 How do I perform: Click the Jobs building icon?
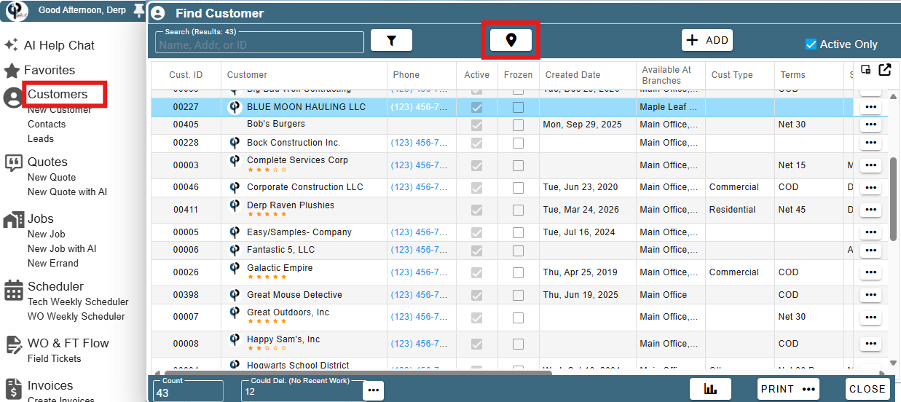click(x=14, y=220)
